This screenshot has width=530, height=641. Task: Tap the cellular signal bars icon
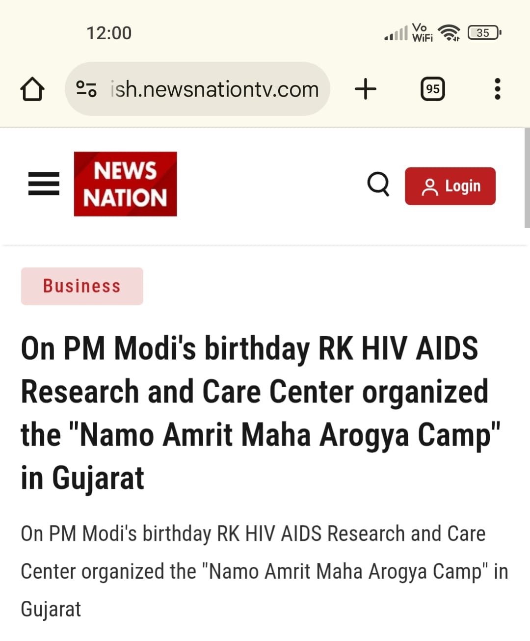pyautogui.click(x=396, y=33)
